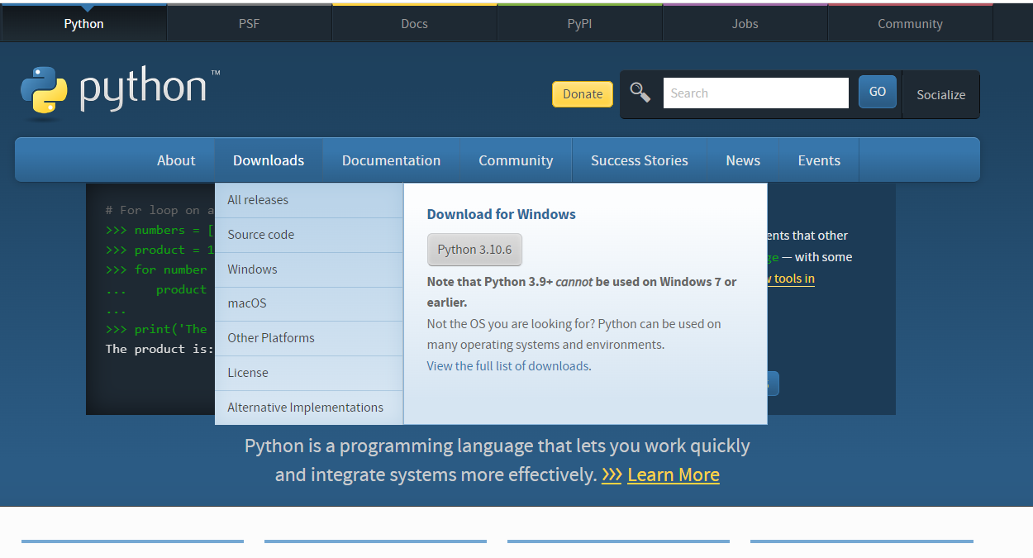1033x558 pixels.
Task: Open the News navigation menu
Action: (743, 160)
